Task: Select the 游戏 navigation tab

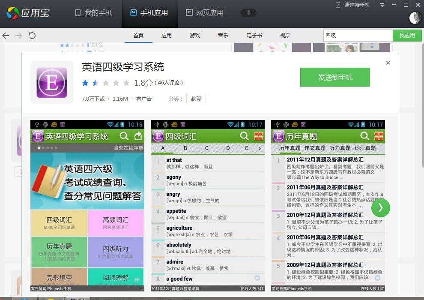Action: pos(195,36)
